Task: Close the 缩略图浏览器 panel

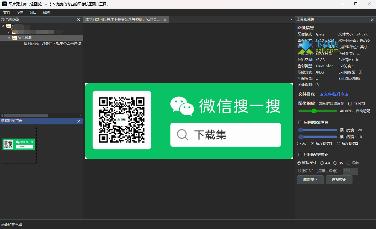Action: coord(79,121)
